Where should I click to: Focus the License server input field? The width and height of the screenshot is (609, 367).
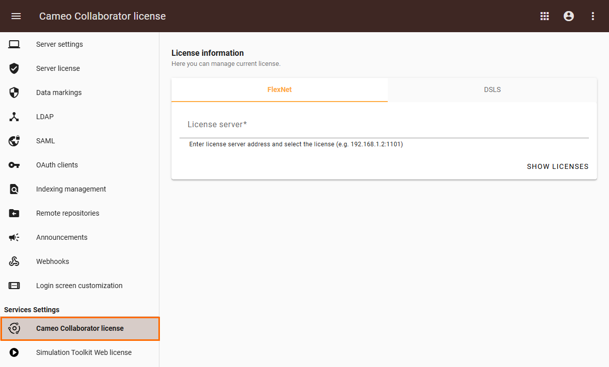click(x=384, y=125)
